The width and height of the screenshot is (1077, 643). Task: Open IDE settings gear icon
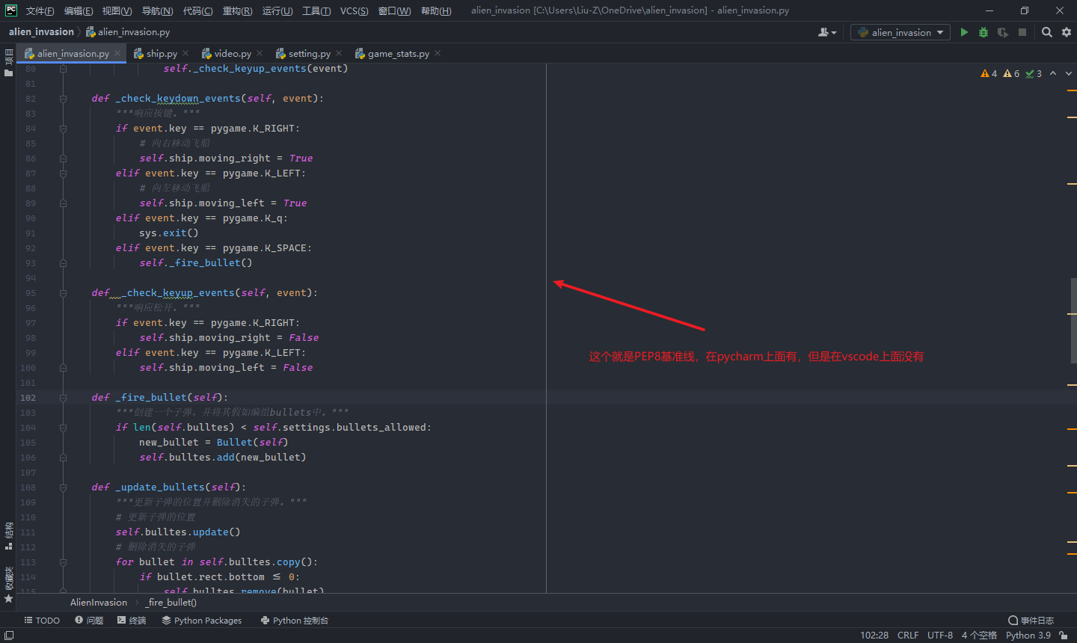pyautogui.click(x=1067, y=32)
